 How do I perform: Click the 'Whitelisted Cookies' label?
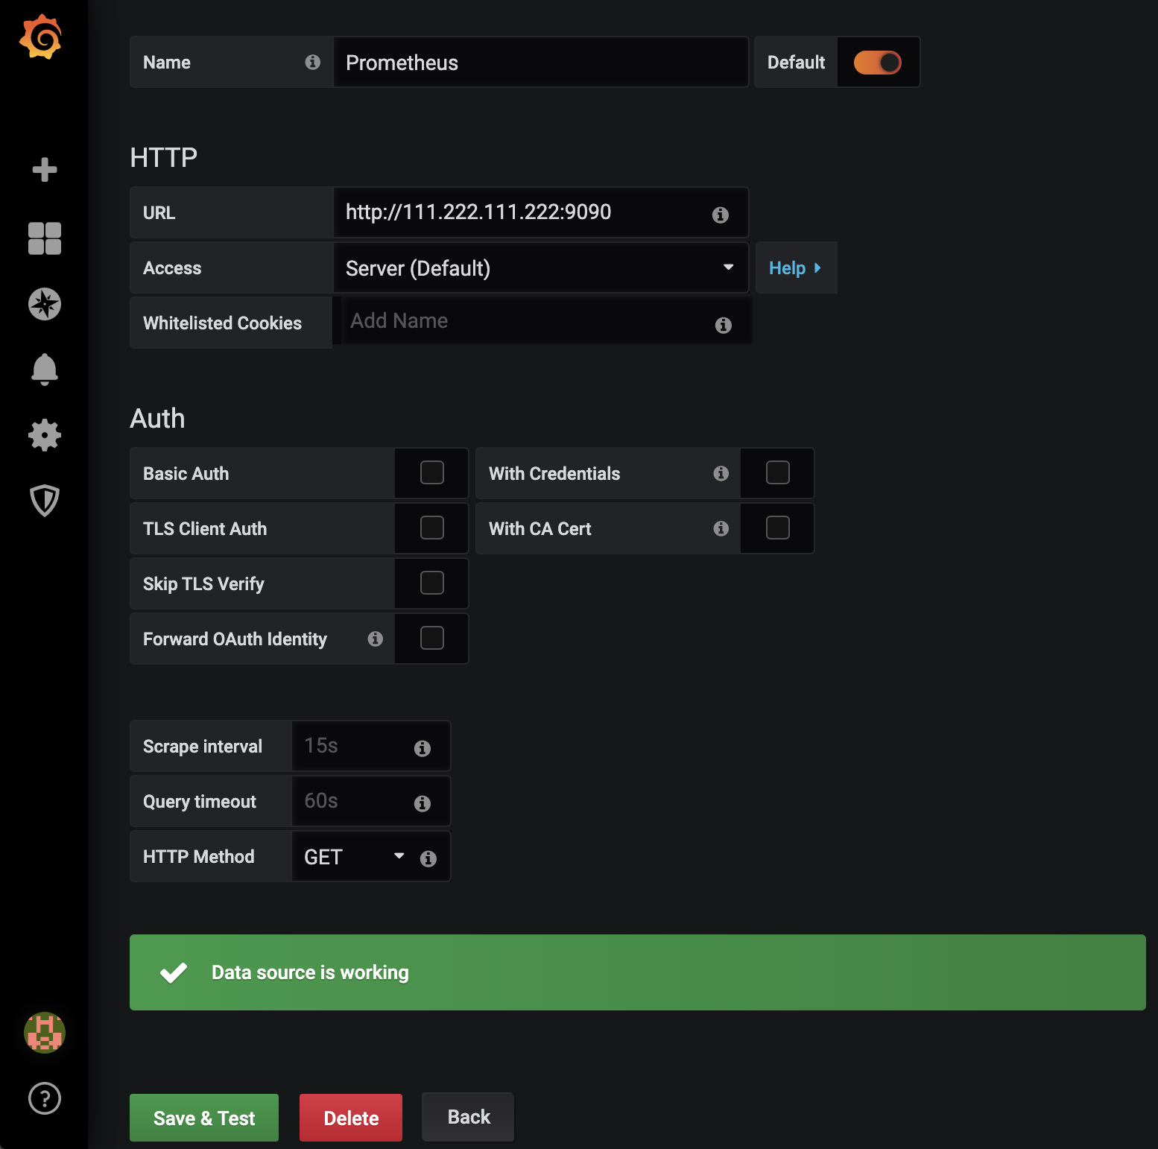222,323
